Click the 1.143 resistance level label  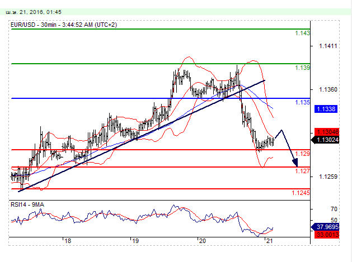coord(302,33)
